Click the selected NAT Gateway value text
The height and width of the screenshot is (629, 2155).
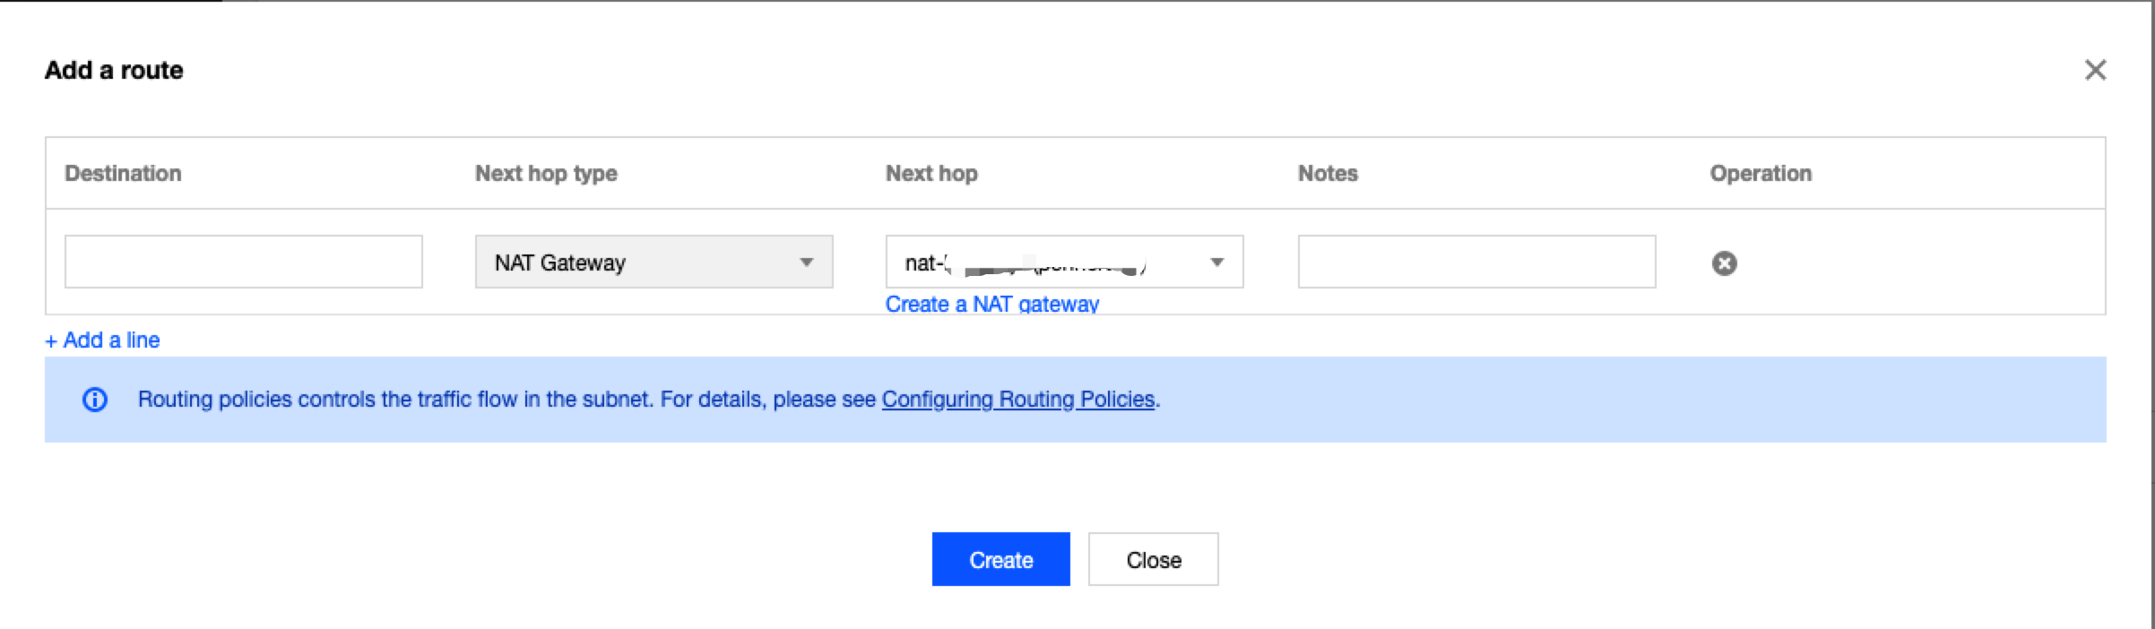pos(560,263)
